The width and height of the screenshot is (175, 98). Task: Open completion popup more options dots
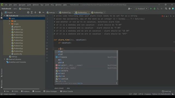tap(116, 83)
